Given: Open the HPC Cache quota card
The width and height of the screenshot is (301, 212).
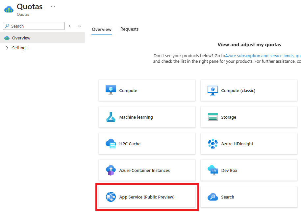Looking at the screenshot, I should point(147,144).
